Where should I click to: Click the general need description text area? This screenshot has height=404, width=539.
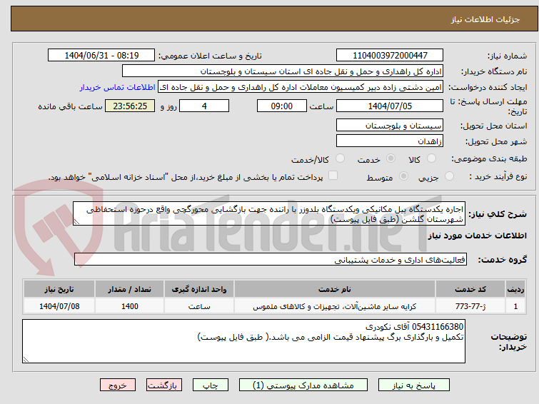tap(269, 213)
